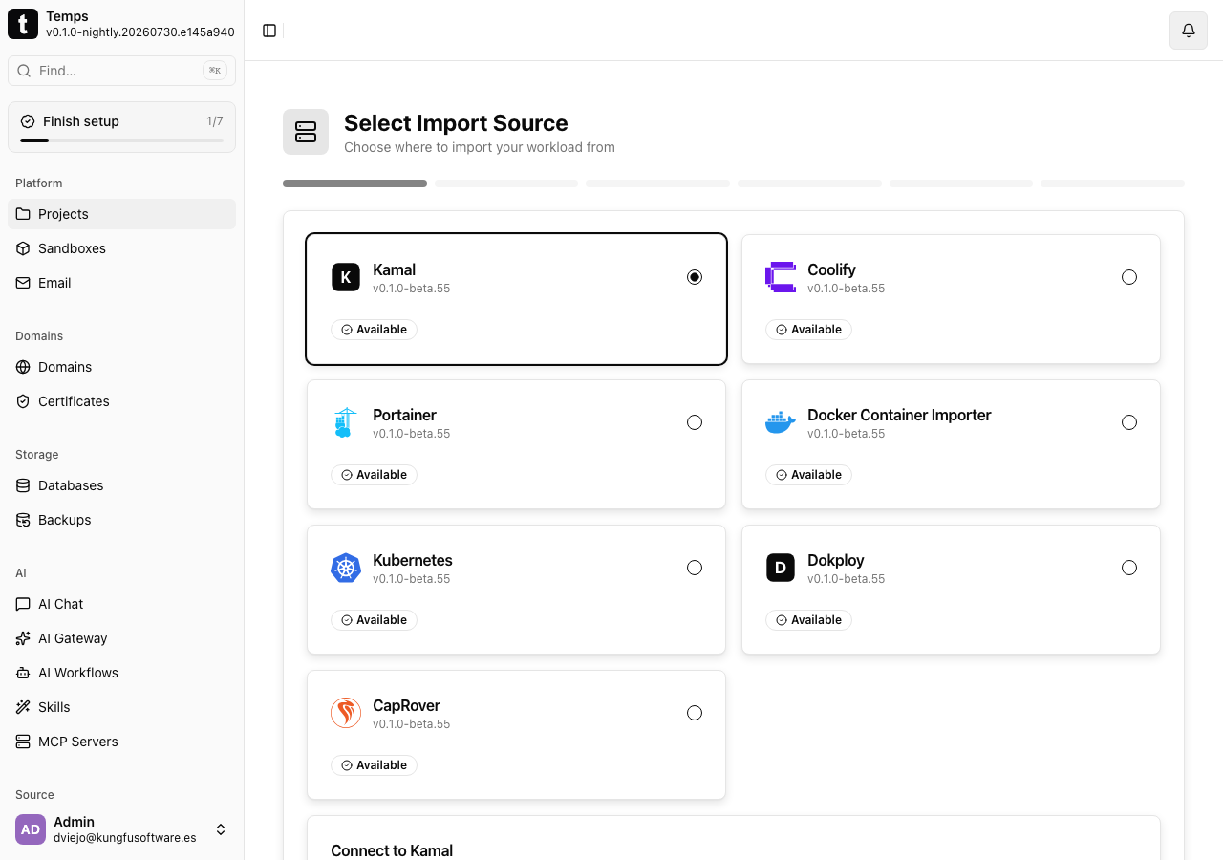Click the Certificates shield icon

[x=23, y=401]
